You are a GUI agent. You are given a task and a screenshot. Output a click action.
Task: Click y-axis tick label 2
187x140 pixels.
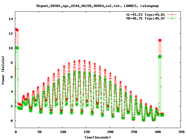pos(12,106)
